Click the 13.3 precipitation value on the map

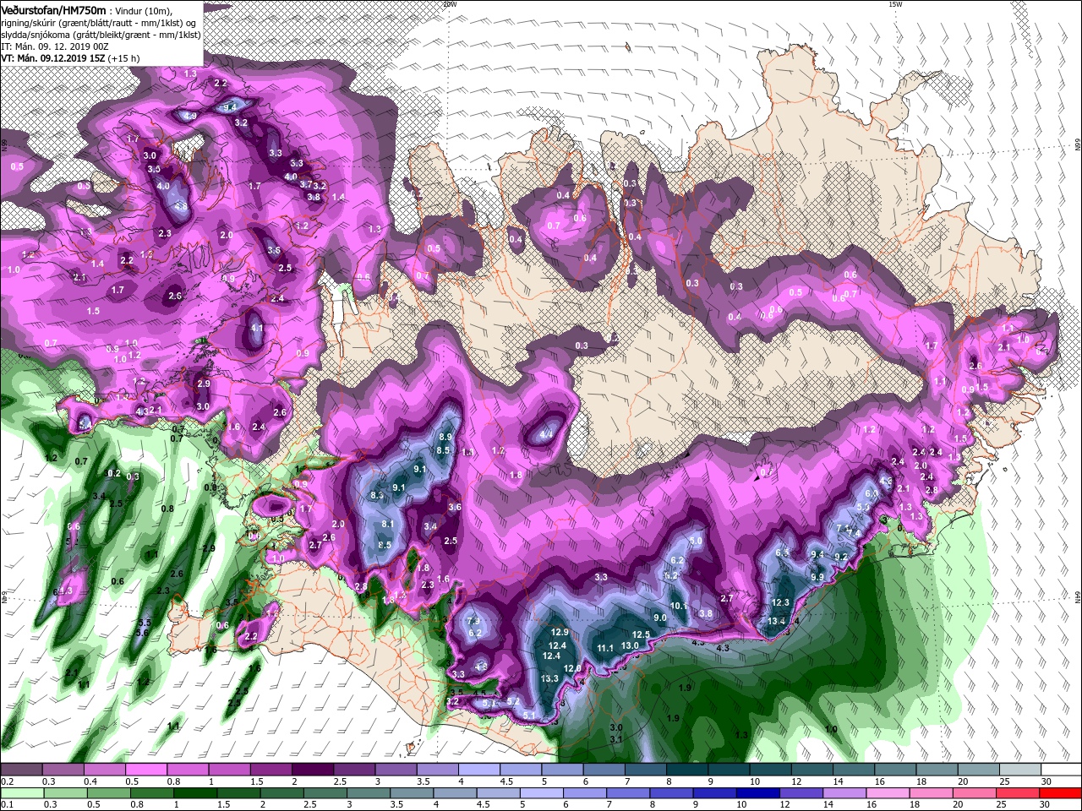(x=549, y=678)
